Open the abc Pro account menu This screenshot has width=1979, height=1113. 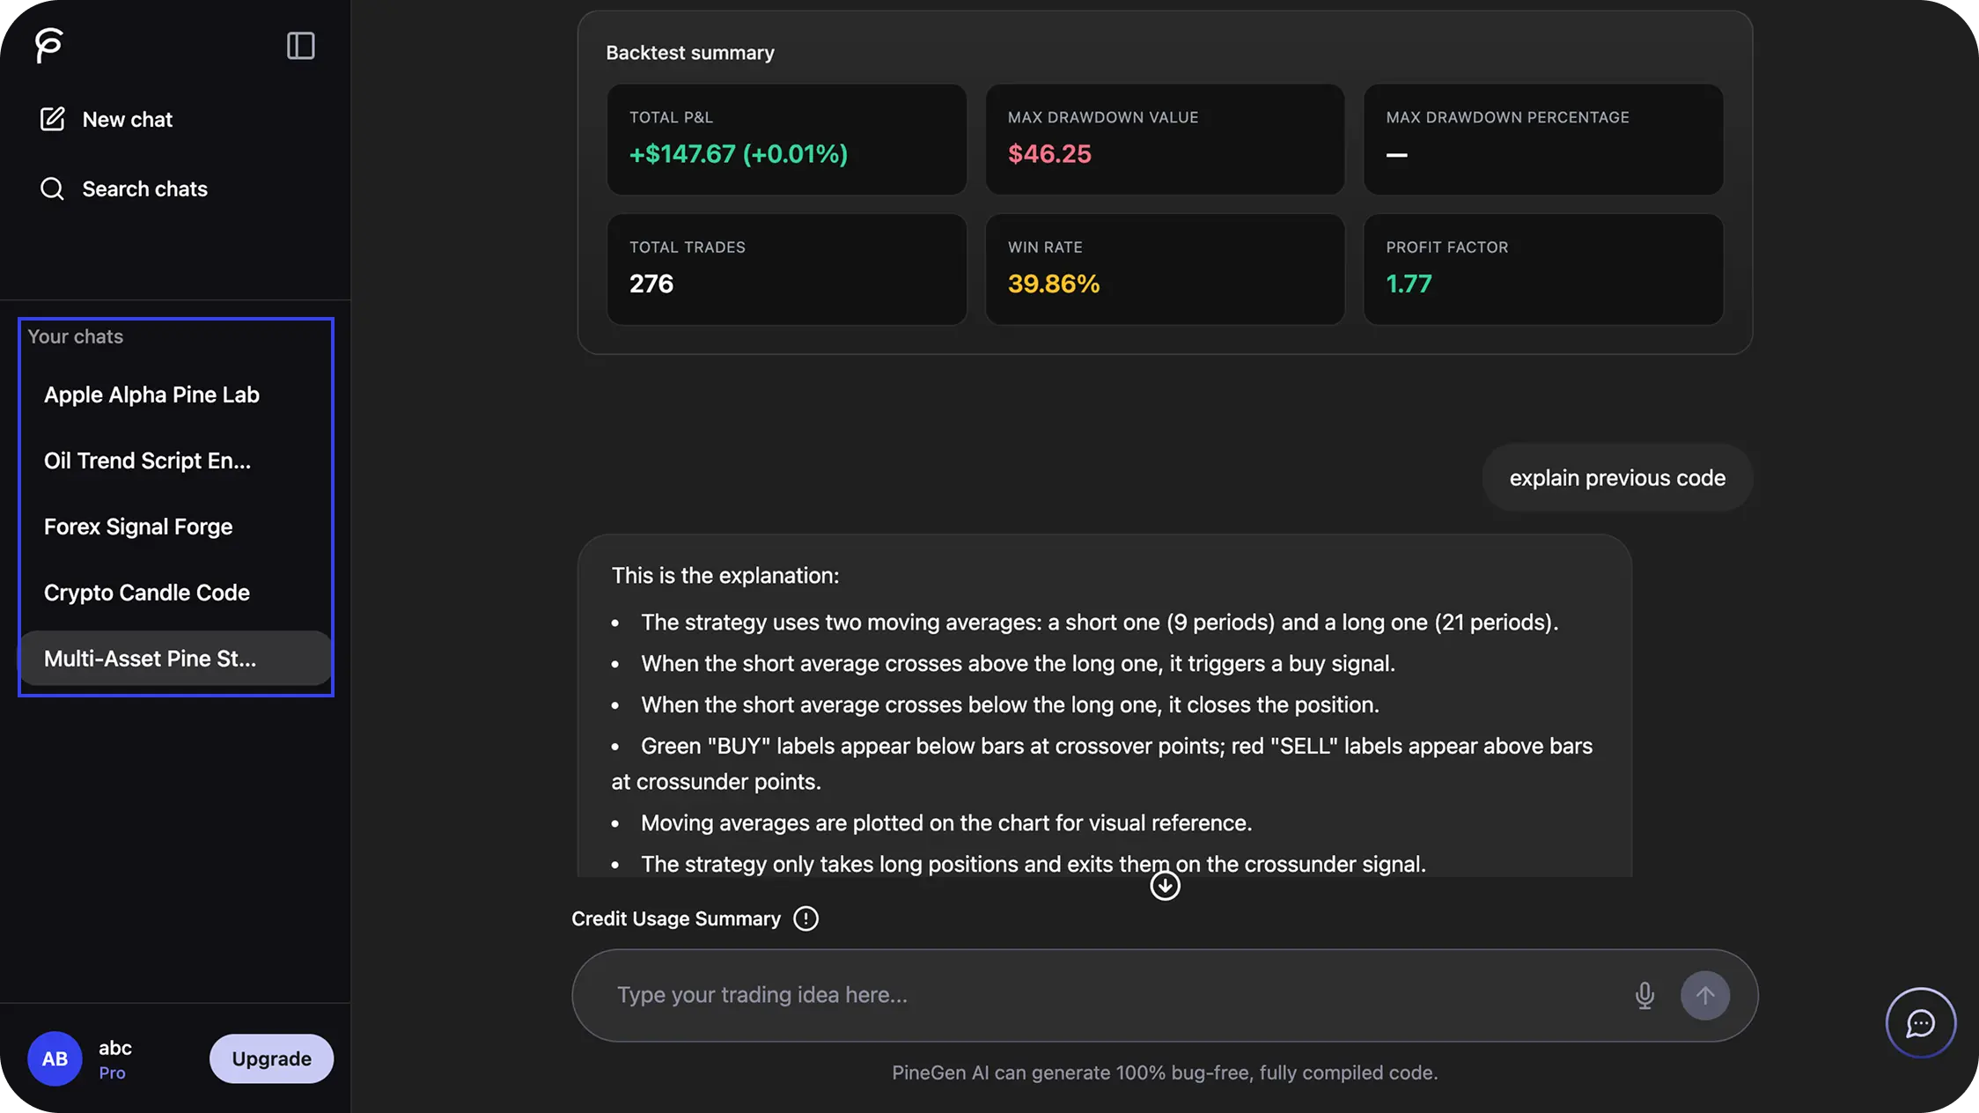point(115,1058)
